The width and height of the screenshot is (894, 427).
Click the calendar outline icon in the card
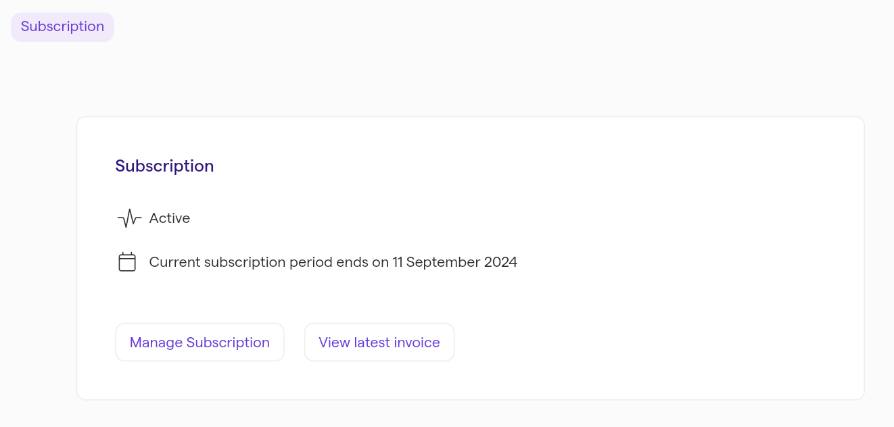coord(127,261)
